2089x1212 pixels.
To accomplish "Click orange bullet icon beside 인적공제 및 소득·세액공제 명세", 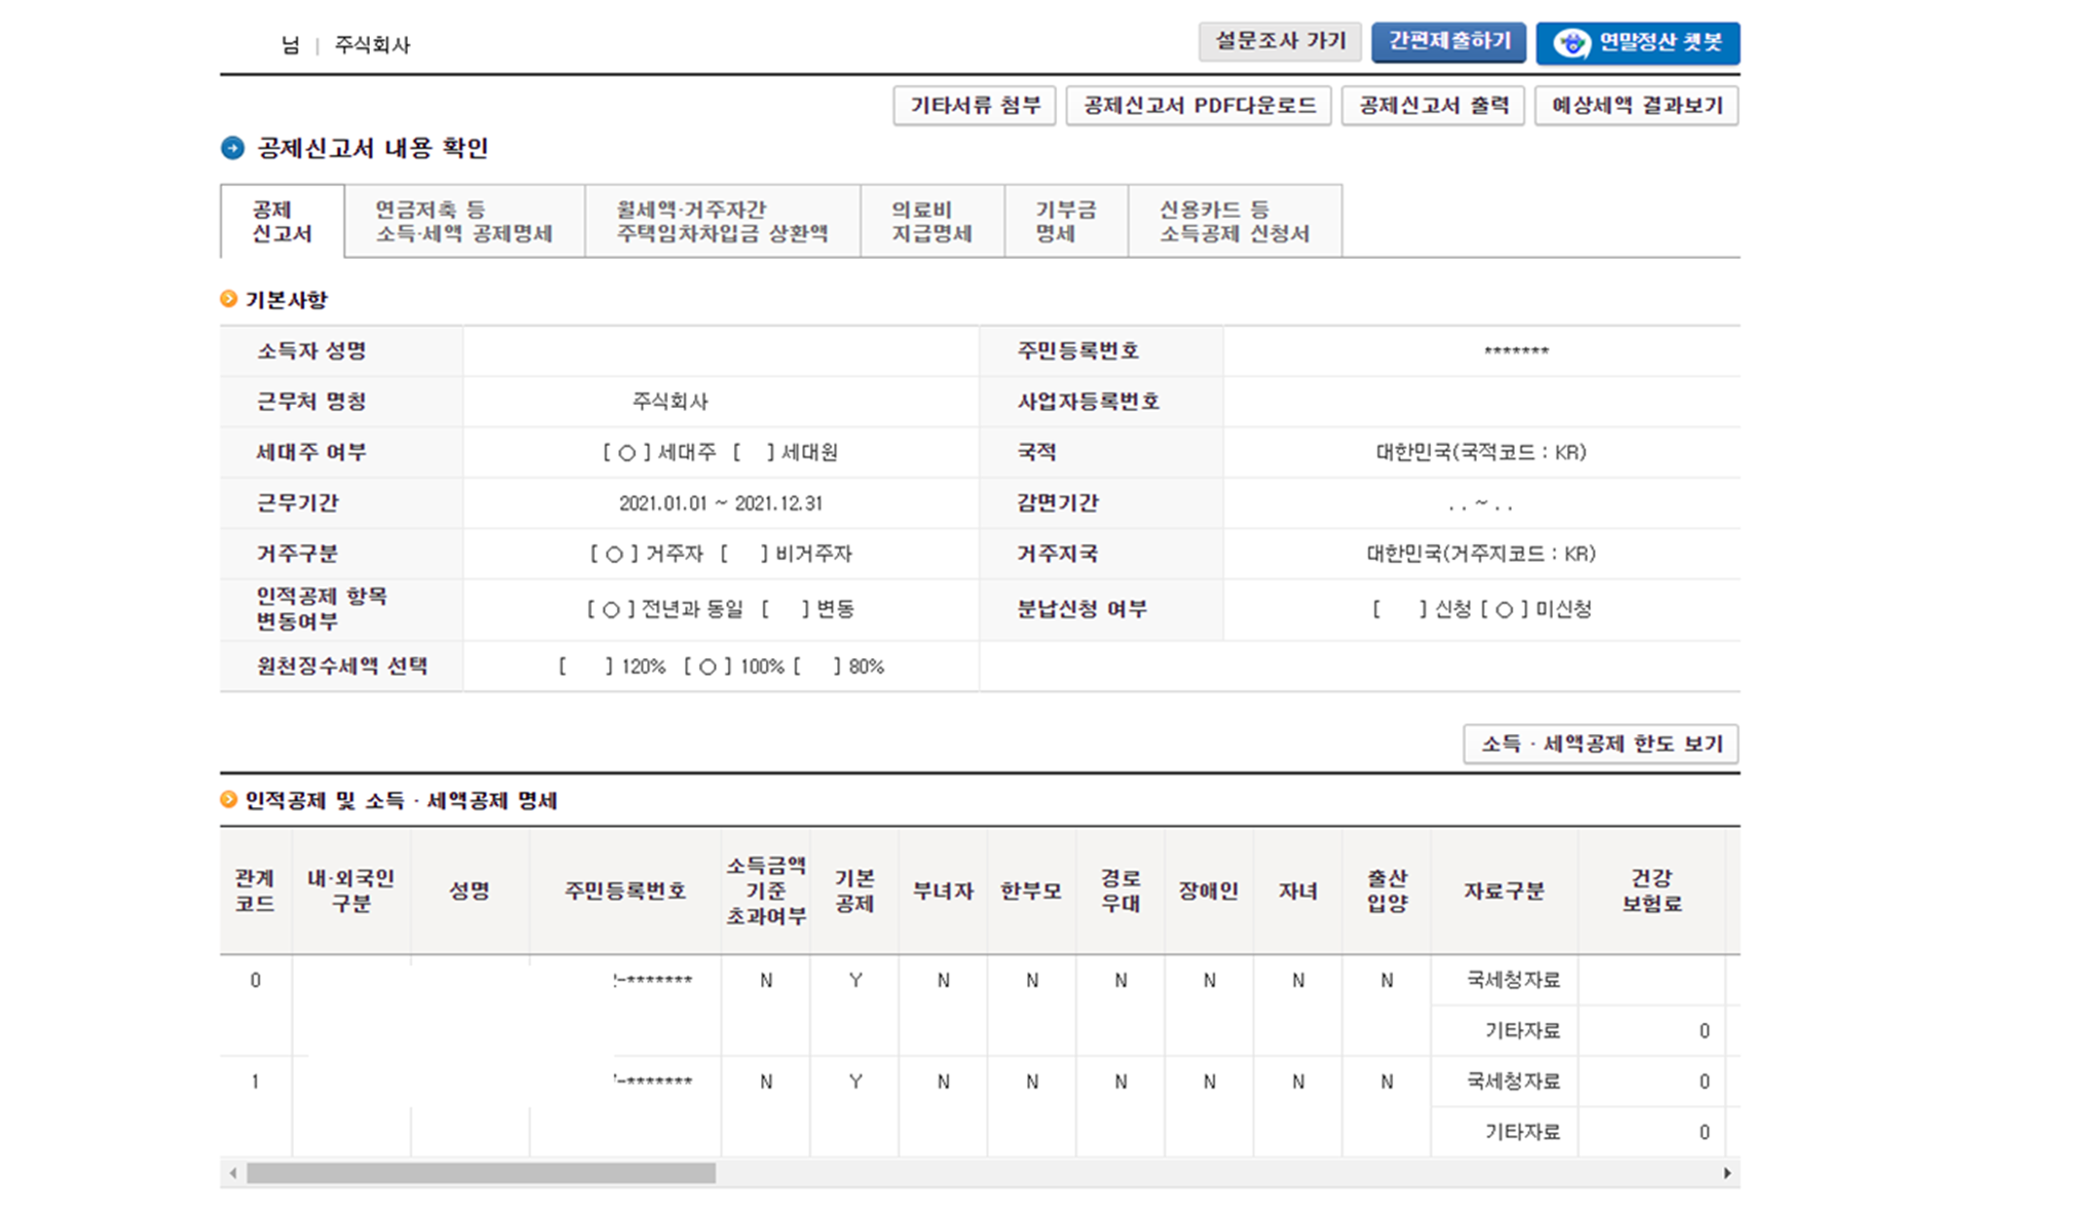I will coord(229,799).
